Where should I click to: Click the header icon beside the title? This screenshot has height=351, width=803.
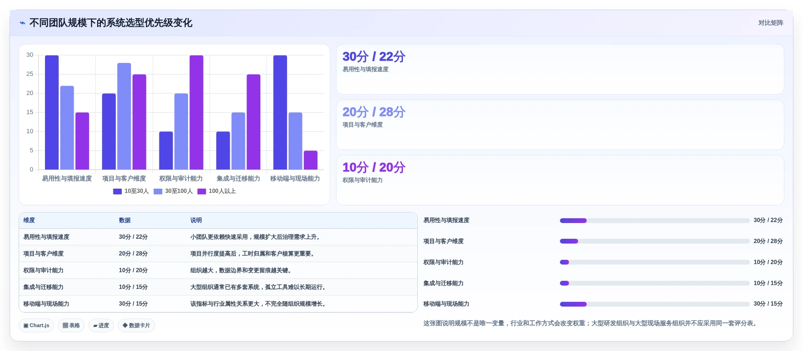pos(22,23)
